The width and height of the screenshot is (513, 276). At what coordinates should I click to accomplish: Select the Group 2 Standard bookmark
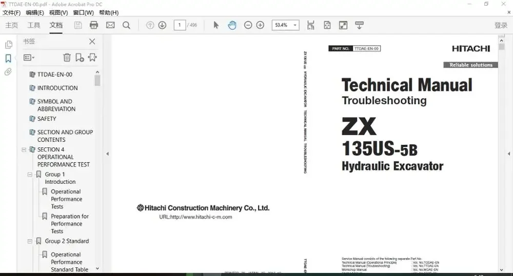(x=67, y=241)
